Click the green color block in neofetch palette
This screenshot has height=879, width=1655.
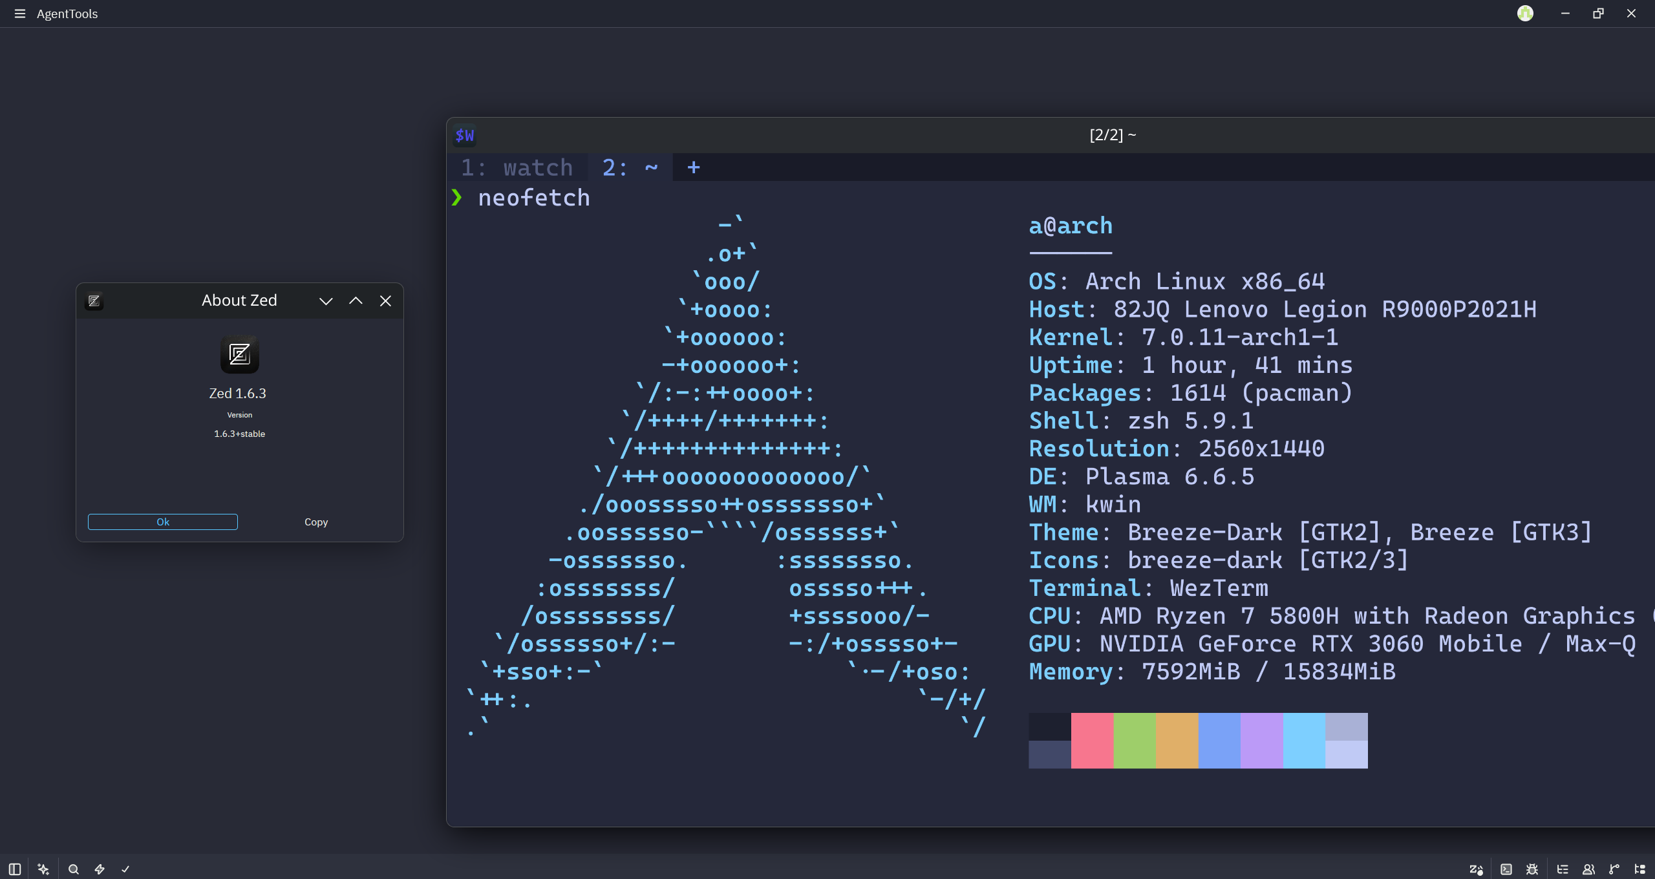pyautogui.click(x=1135, y=741)
